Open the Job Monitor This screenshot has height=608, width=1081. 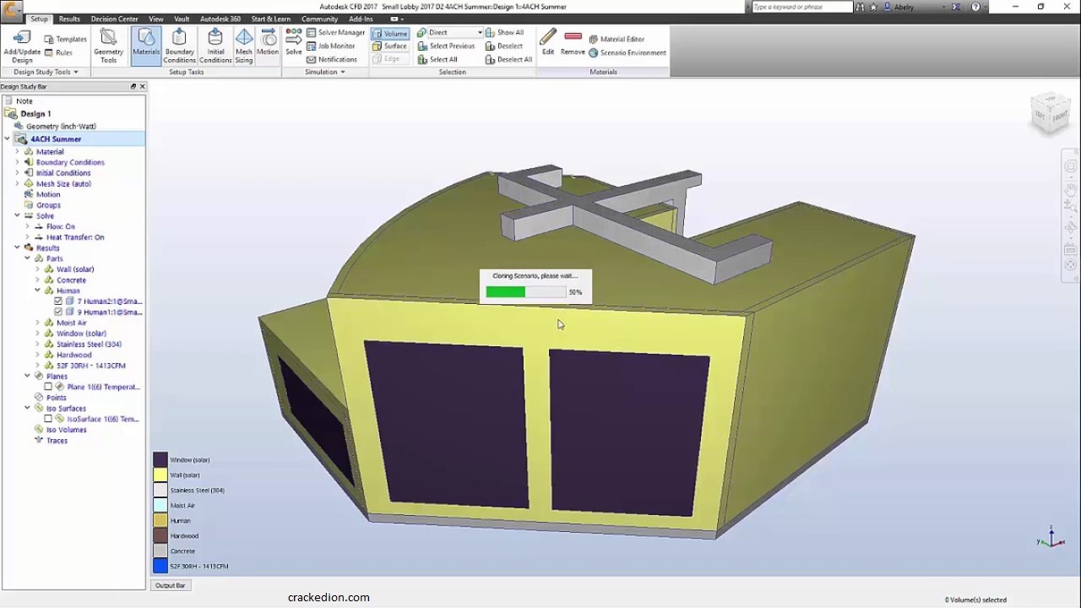click(330, 46)
